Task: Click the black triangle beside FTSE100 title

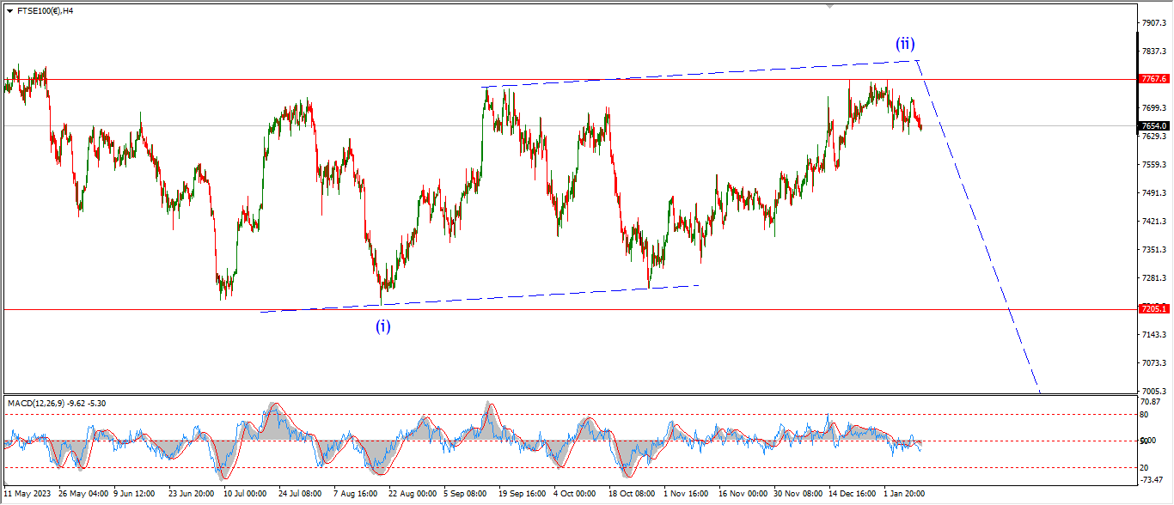Action: pos(9,11)
